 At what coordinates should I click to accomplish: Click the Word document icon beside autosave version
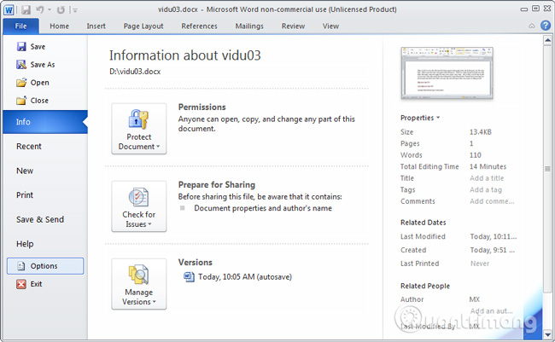[189, 276]
